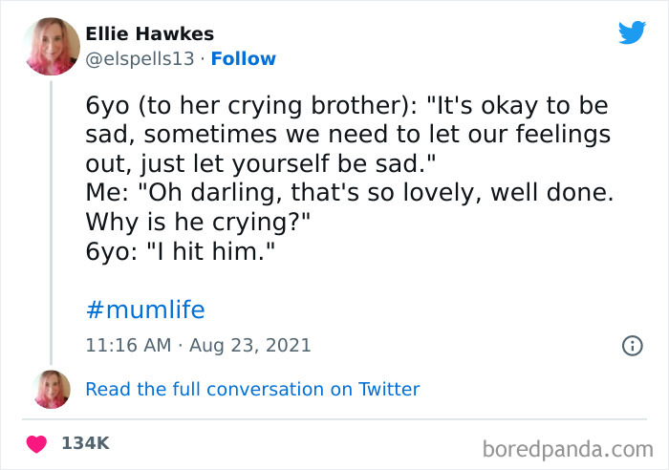The image size is (669, 470).
Task: Click the 11:16 AM Aug 23, 2021 timestamp
Action: [x=198, y=345]
